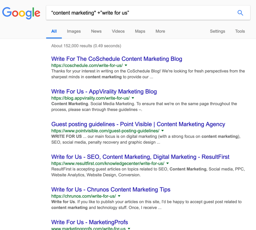Expand dropdown arrow beside chrunos.com URL
Viewport: 256px width, 230px height.
point(119,196)
